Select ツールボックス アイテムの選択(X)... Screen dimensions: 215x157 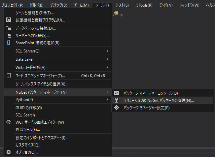point(58,84)
